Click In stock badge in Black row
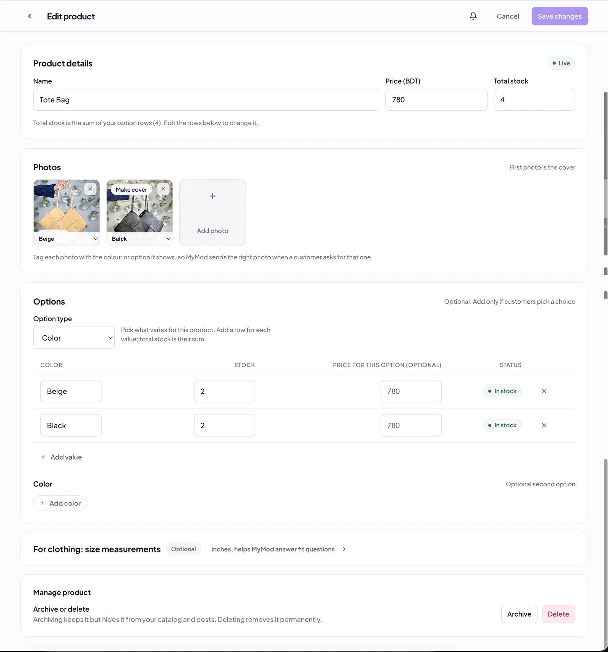 coord(502,425)
